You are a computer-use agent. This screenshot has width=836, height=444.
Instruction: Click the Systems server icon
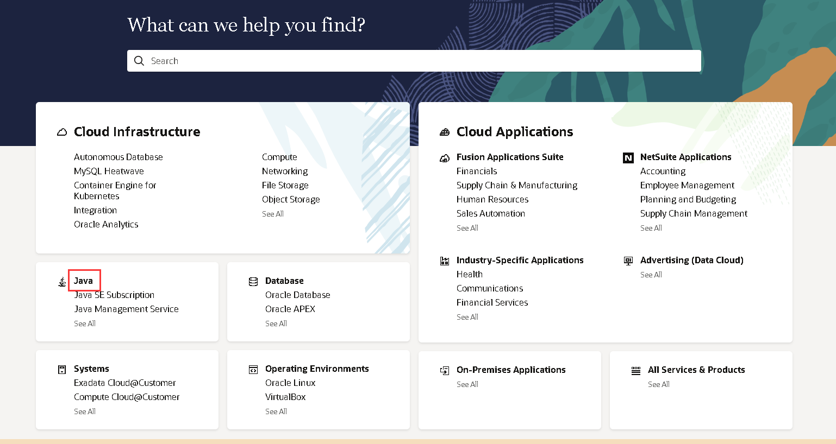62,370
